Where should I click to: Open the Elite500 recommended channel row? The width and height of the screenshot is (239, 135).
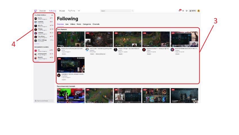[x=44, y=58]
